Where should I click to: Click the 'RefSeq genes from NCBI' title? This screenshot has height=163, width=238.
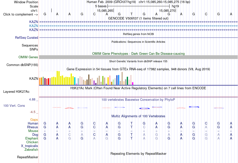(x=139, y=34)
